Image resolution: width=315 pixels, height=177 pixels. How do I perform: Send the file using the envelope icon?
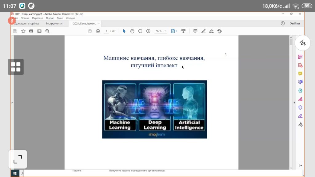click(x=39, y=31)
